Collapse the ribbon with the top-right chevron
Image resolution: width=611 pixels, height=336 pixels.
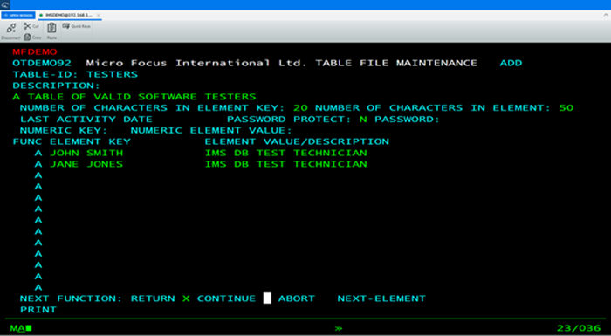pyautogui.click(x=606, y=15)
